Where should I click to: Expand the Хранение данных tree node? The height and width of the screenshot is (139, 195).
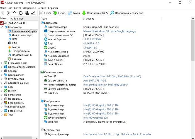click(x=2, y=83)
